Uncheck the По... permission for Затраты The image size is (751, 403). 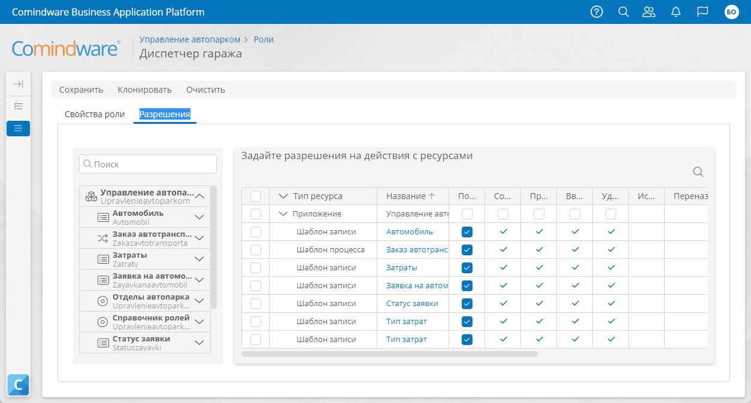[x=467, y=268]
